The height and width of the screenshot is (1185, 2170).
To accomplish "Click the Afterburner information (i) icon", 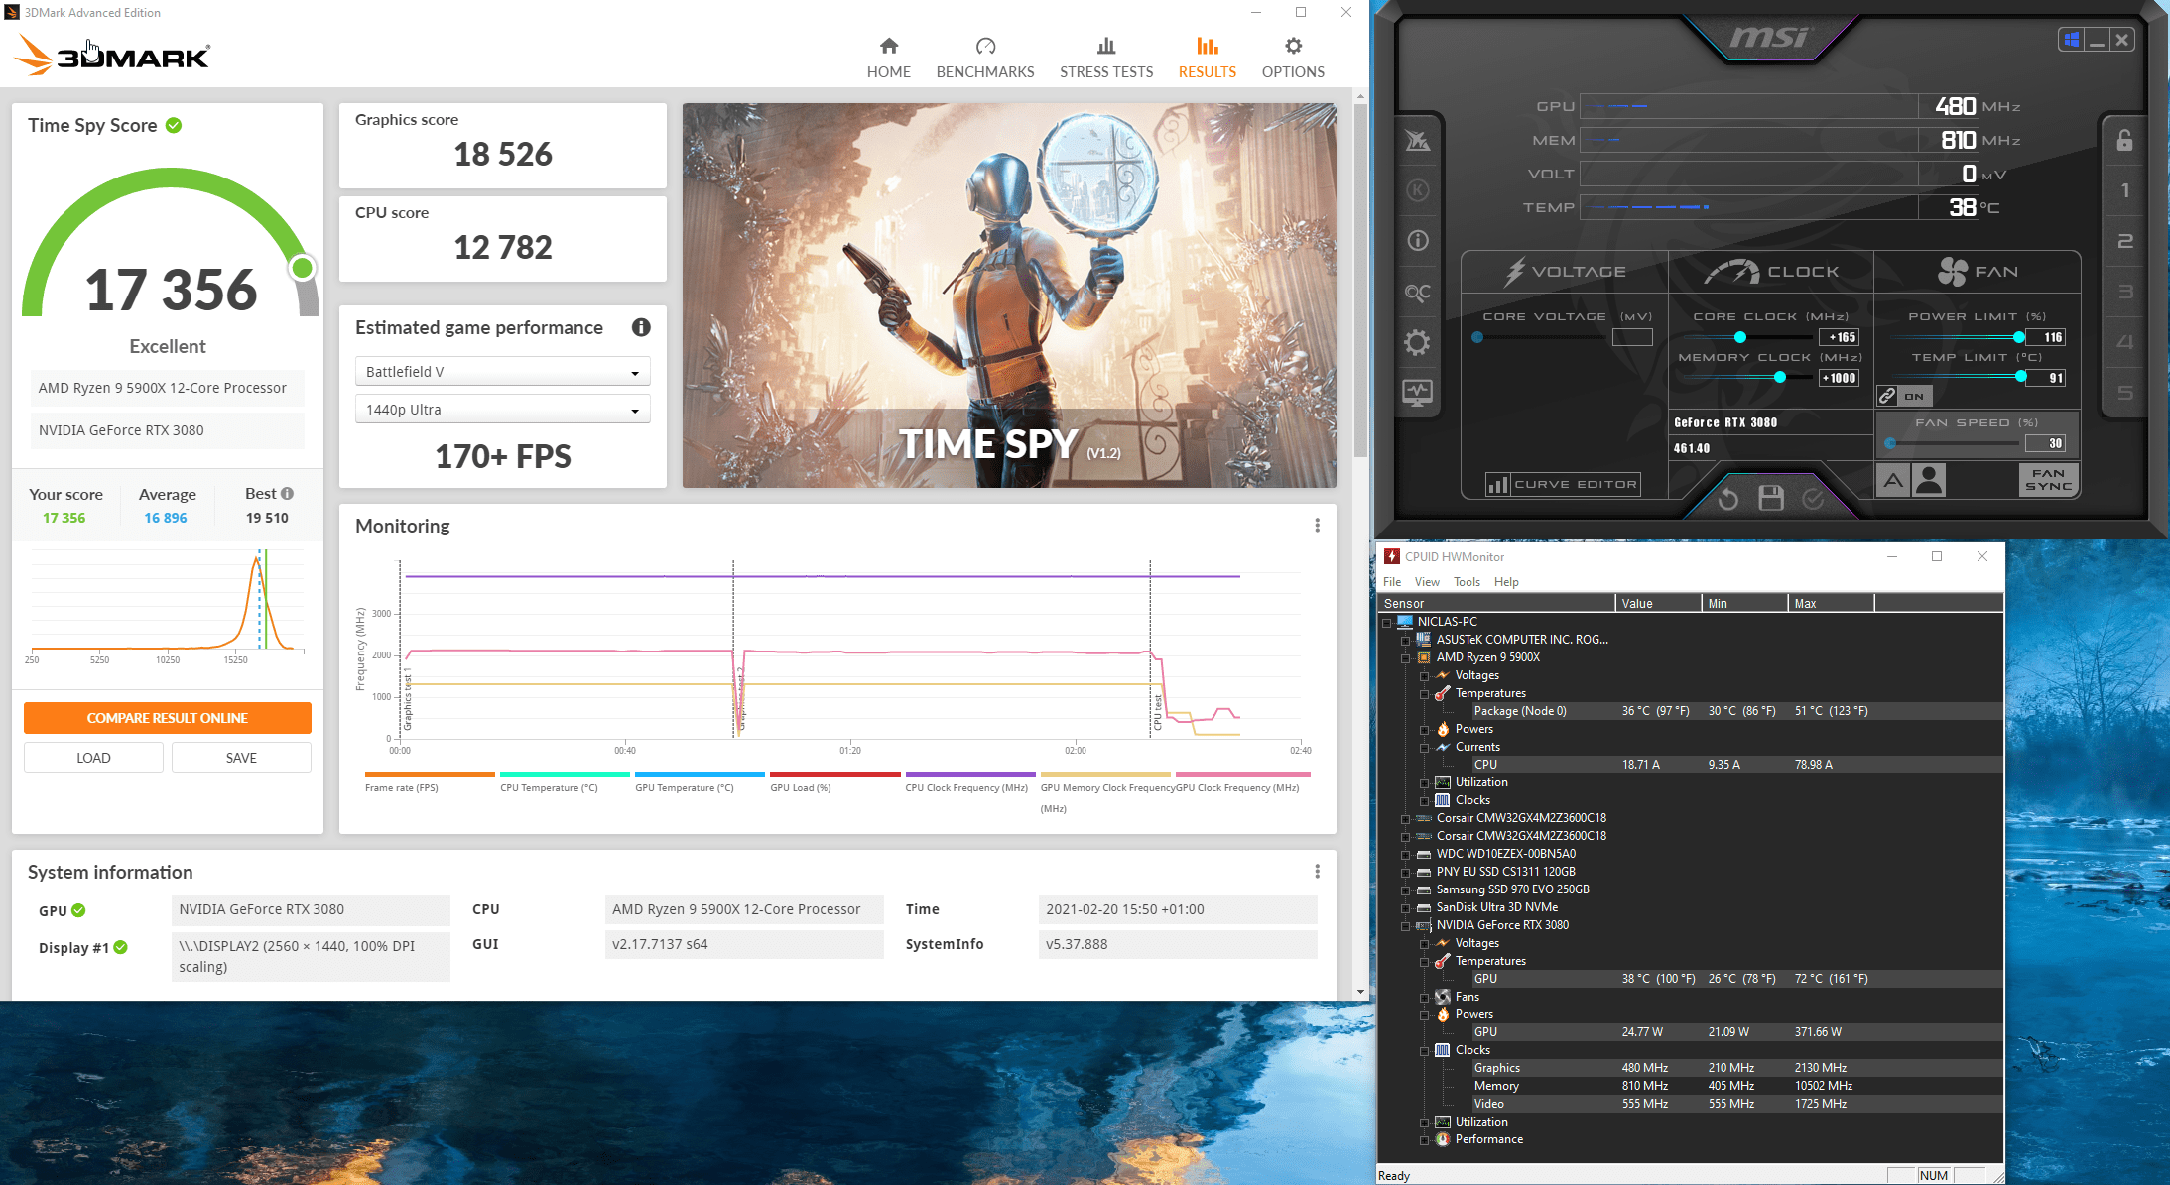I will [x=1418, y=241].
